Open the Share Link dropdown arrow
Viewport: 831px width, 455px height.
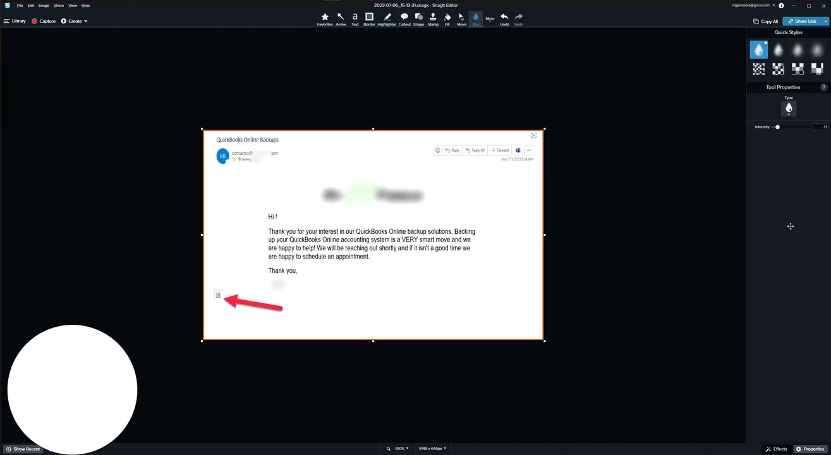(826, 21)
